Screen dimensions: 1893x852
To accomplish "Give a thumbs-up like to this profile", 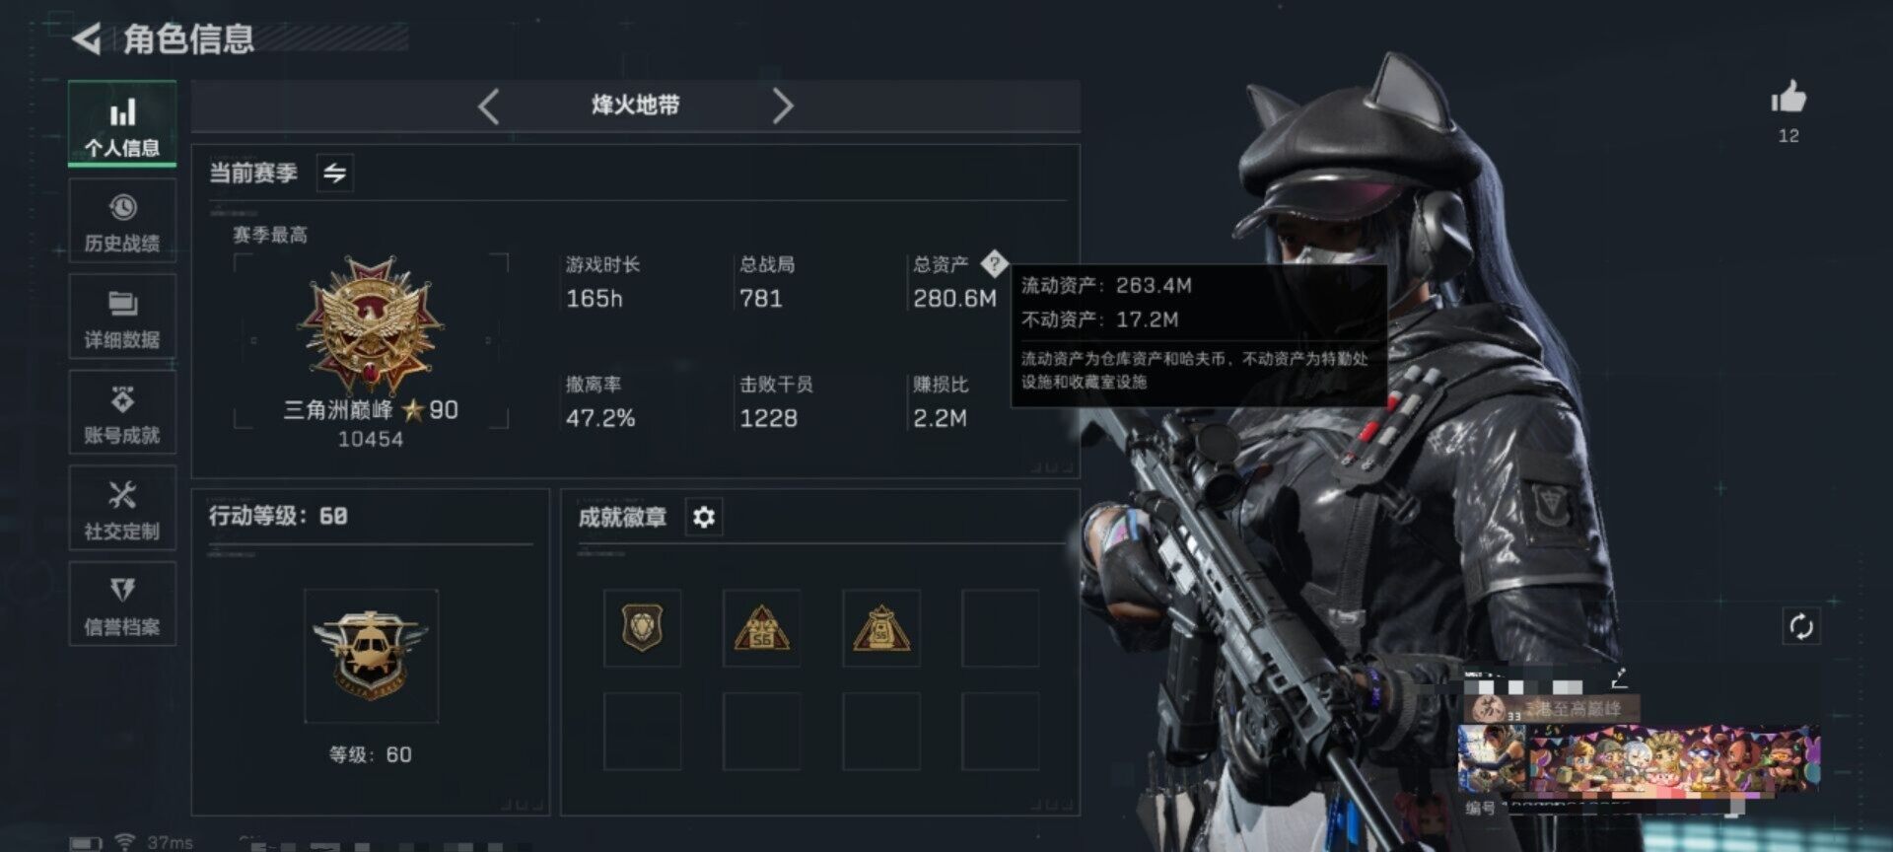I will [1788, 98].
